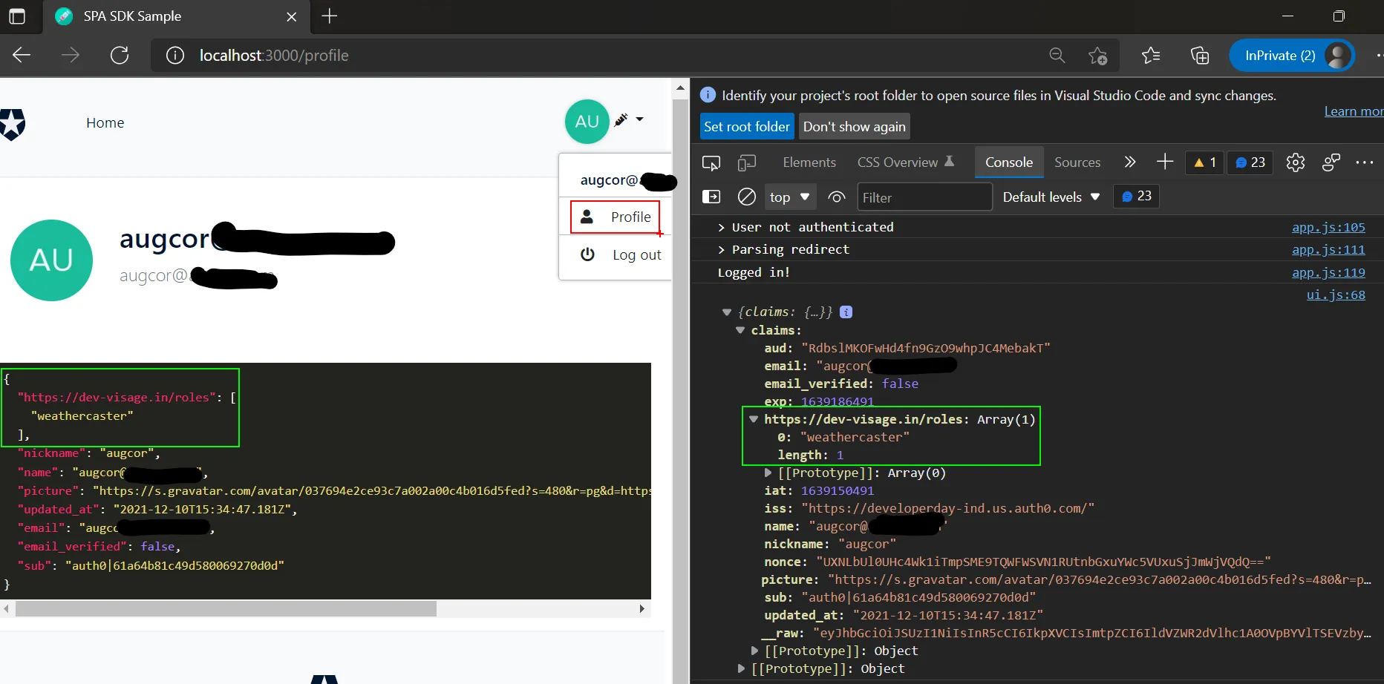Select Profile from the user menu

616,217
